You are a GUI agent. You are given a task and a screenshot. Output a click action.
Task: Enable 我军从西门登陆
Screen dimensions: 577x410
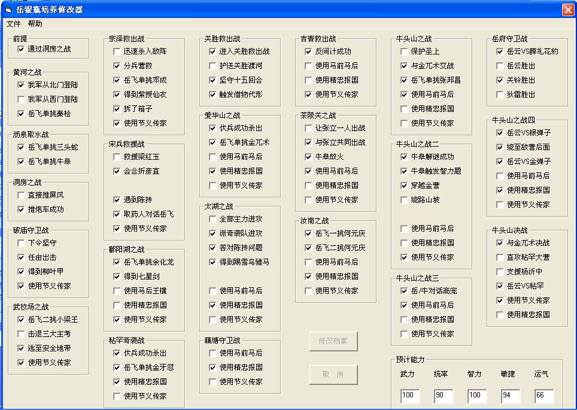point(21,99)
